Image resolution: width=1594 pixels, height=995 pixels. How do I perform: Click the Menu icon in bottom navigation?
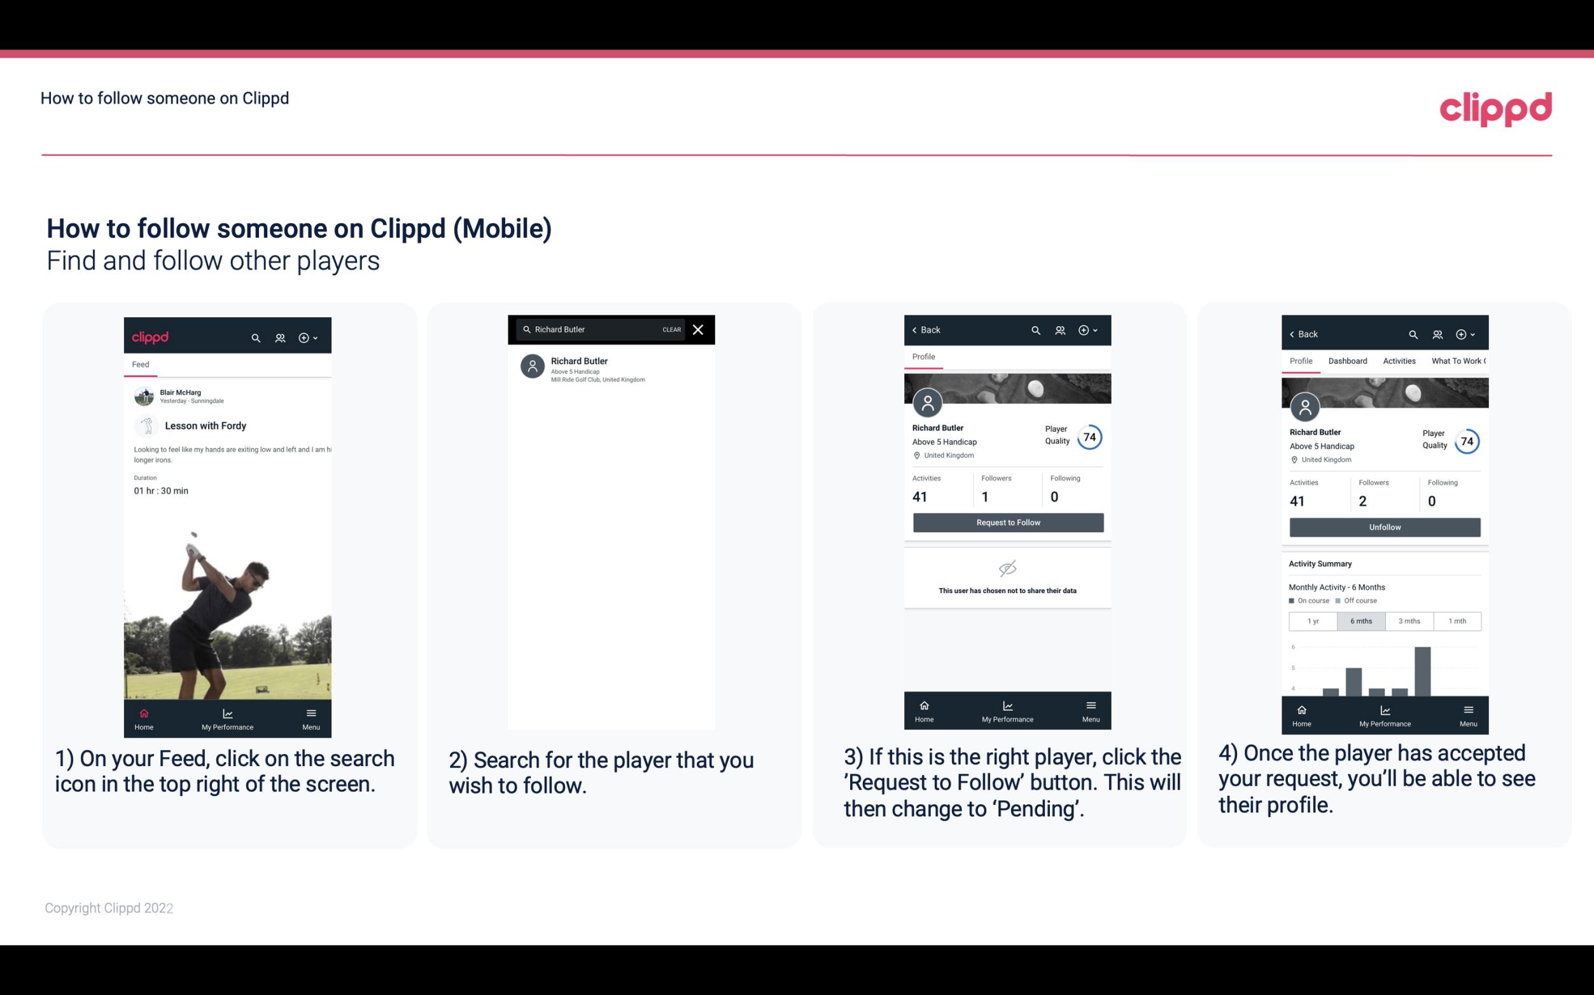[312, 713]
